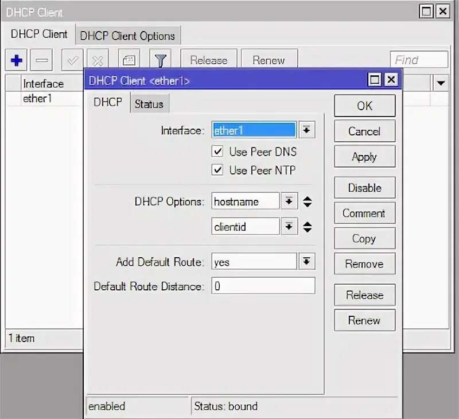459x419 pixels.
Task: Focus the Find search field
Action: coord(419,60)
